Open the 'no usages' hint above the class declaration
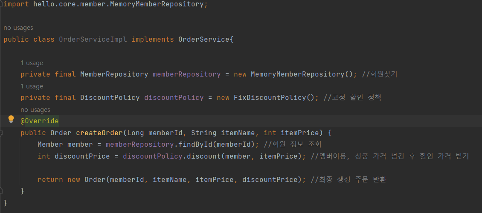This screenshot has height=213, width=482. tap(18, 28)
